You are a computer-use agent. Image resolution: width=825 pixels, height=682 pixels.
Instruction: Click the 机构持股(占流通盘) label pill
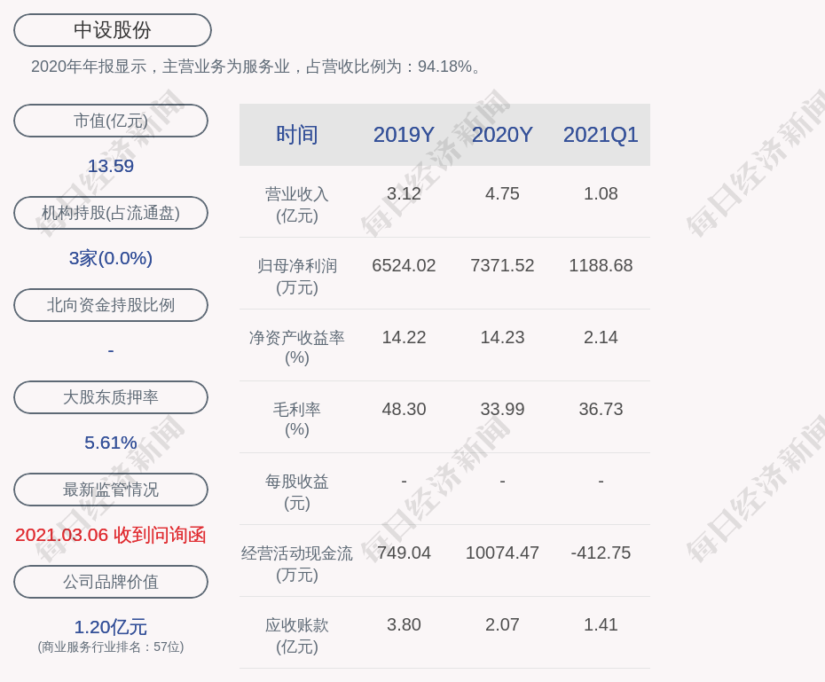pyautogui.click(x=111, y=213)
